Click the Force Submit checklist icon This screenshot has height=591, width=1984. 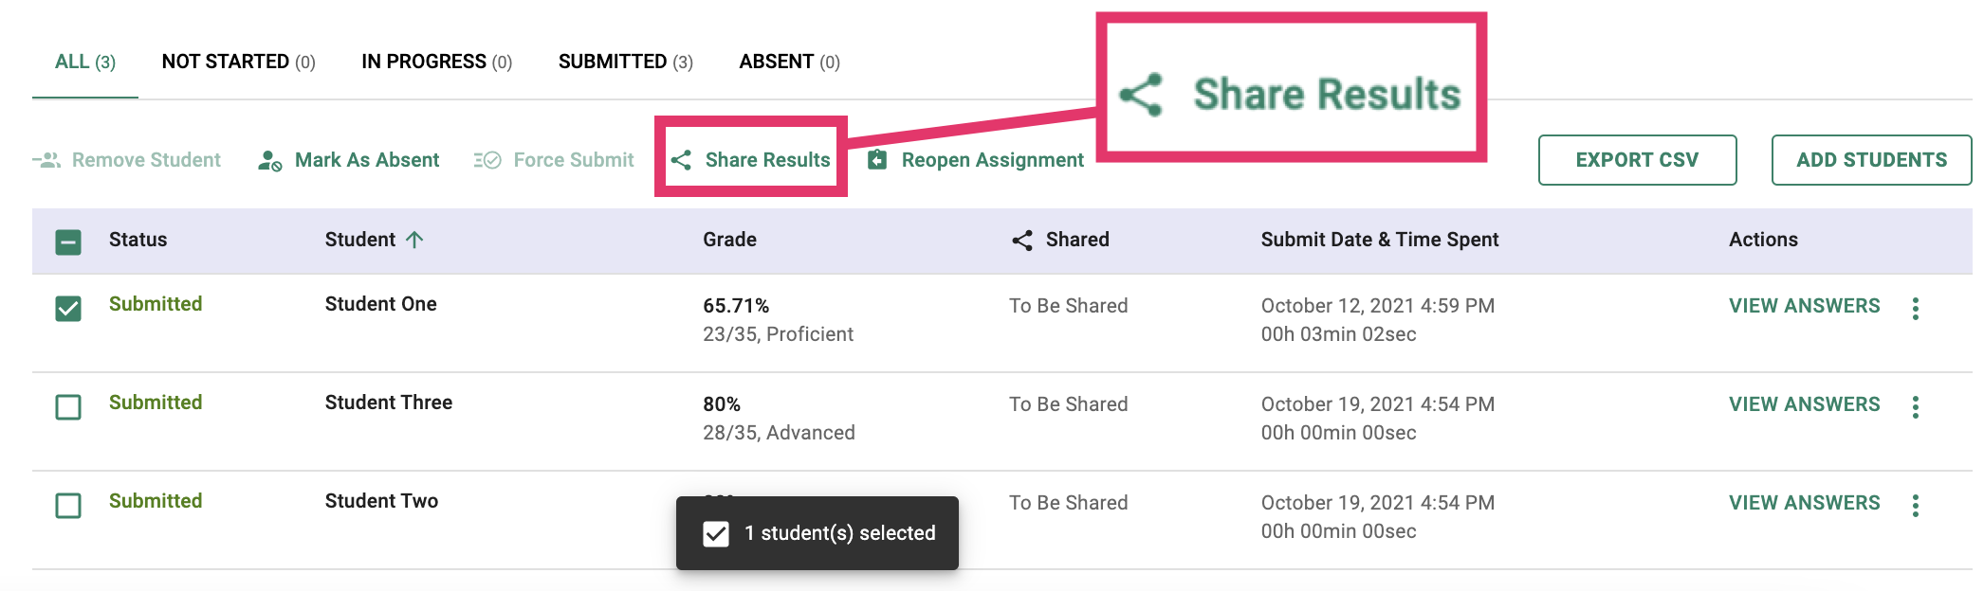click(x=487, y=160)
